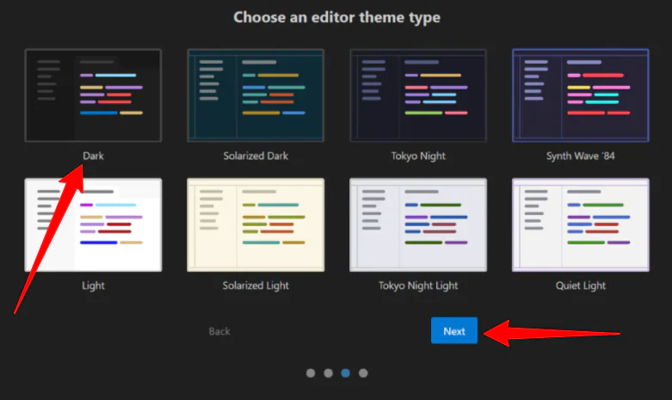Select the highlighted third pagination dot
This screenshot has height=400, width=672.
346,373
